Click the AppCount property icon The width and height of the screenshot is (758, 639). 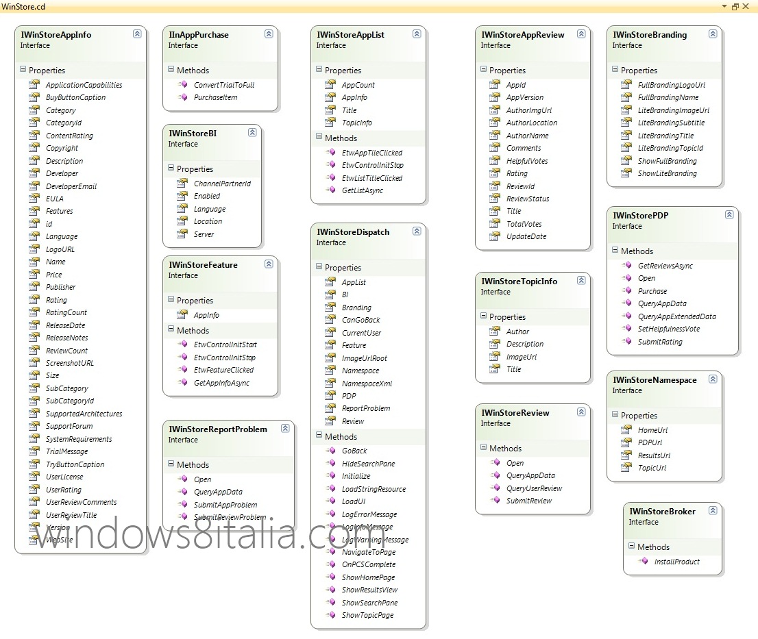tap(330, 84)
